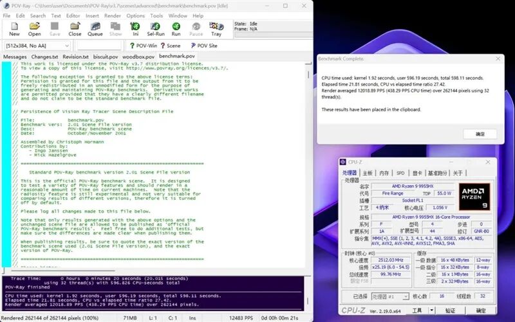Select the CPU-Z memory tab 内存
Viewport: 515px width, 322px height.
coord(384,173)
